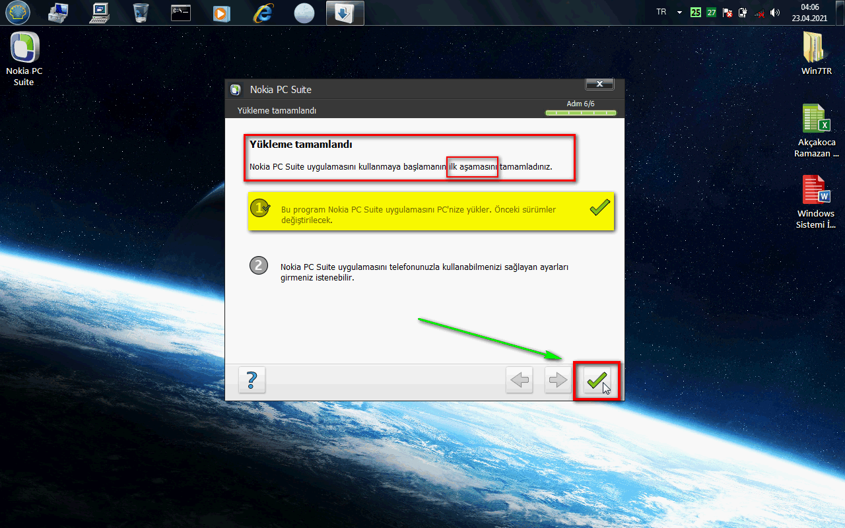
Task: Click the toolbox icon in taskbar
Action: (x=58, y=13)
